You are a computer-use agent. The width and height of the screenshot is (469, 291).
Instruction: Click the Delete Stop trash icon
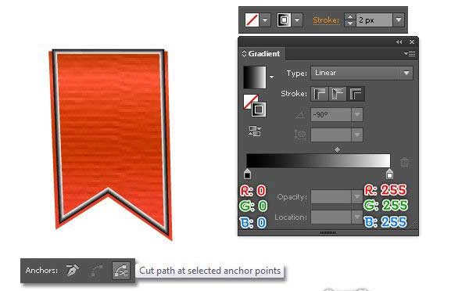pyautogui.click(x=404, y=162)
